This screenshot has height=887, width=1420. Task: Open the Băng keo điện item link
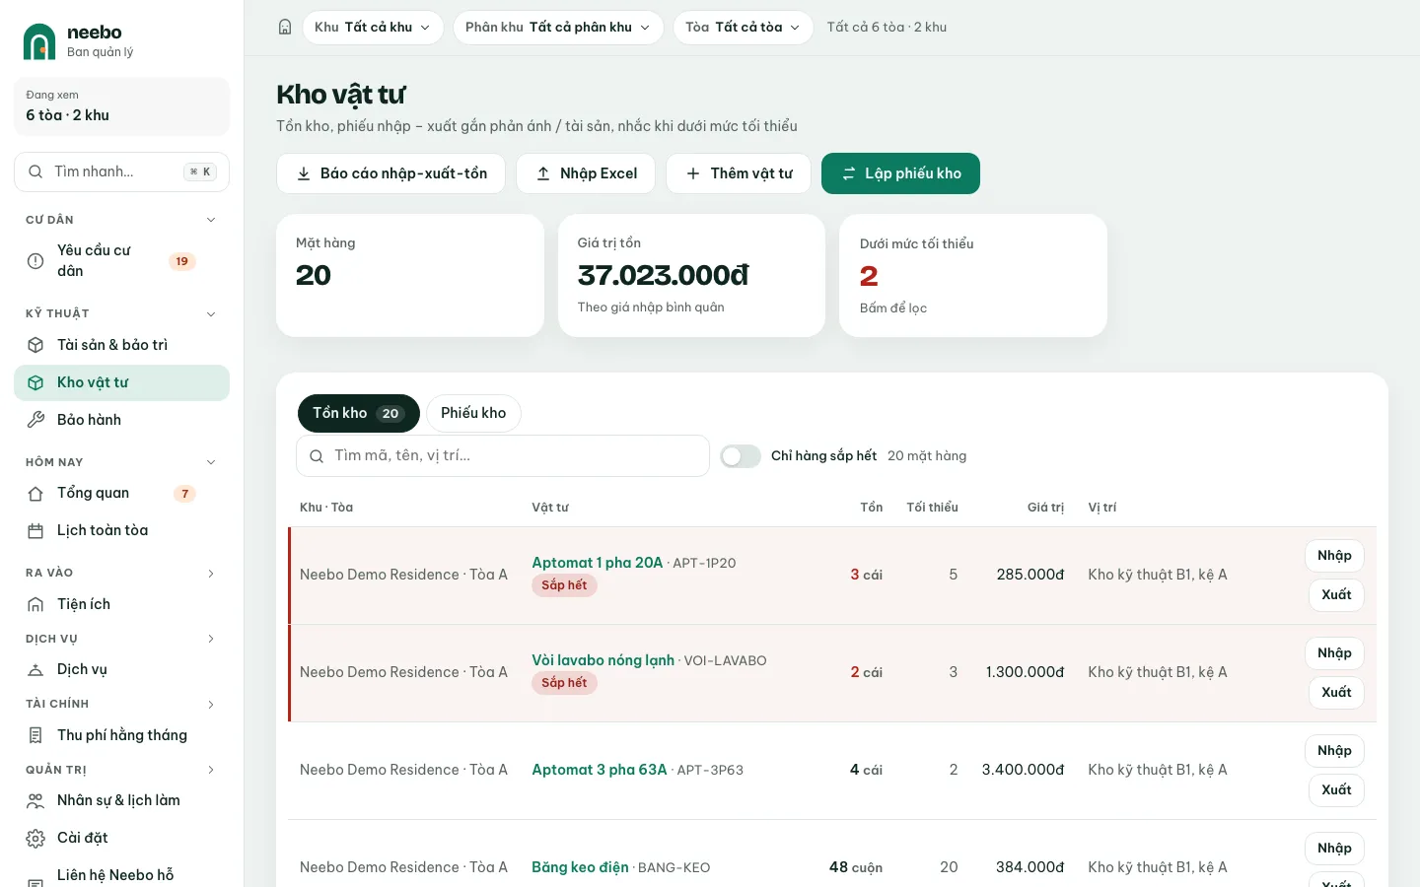click(580, 867)
